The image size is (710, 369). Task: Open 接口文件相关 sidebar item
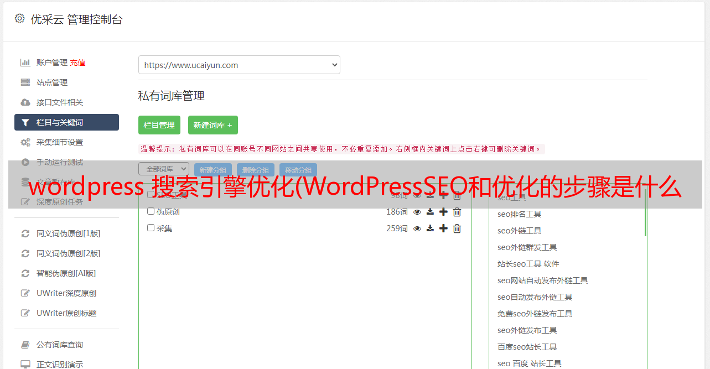[x=60, y=102]
